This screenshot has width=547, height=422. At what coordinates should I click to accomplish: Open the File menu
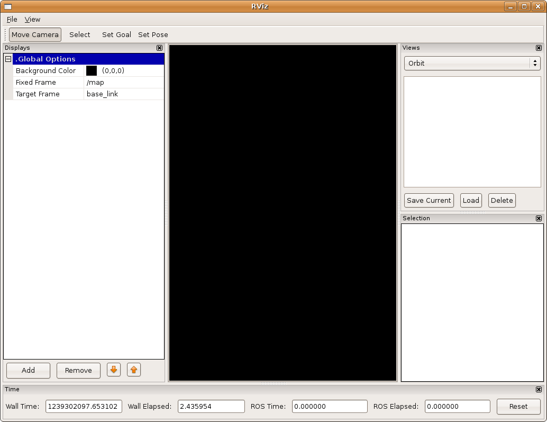tap(12, 19)
